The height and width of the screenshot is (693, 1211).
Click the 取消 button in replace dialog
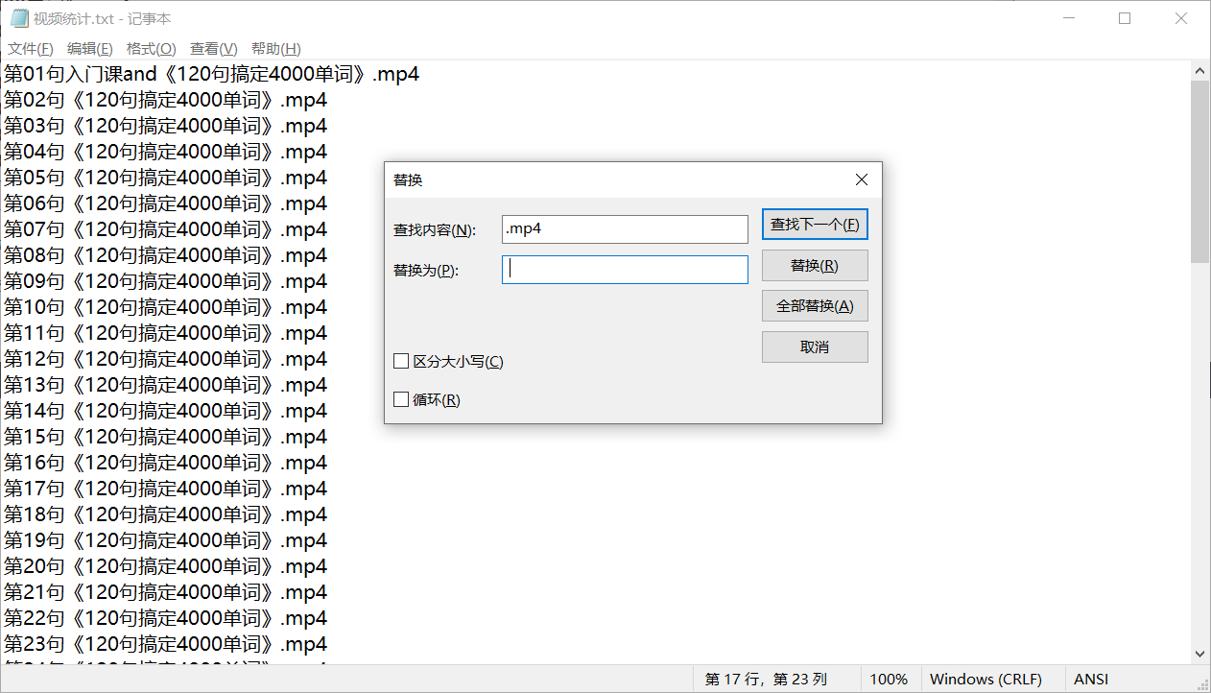click(x=815, y=347)
